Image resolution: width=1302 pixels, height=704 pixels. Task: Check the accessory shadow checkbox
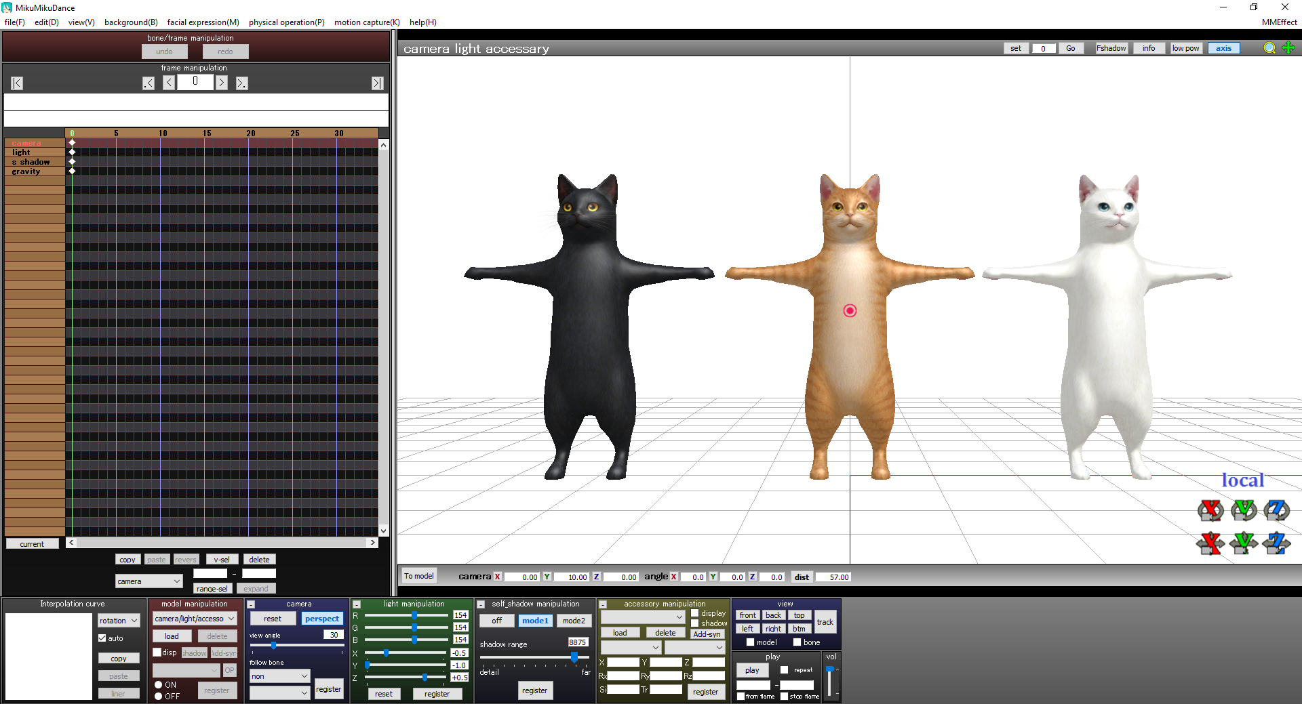695,623
